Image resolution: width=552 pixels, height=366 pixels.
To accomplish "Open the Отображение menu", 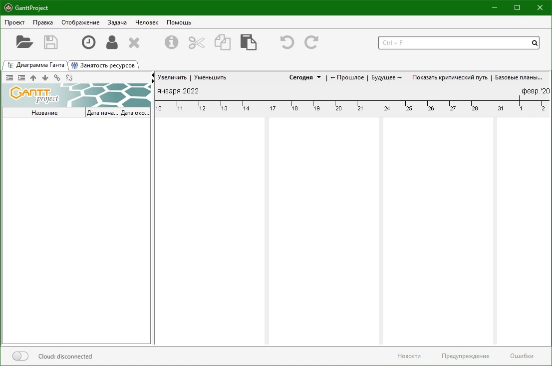I will tap(80, 22).
